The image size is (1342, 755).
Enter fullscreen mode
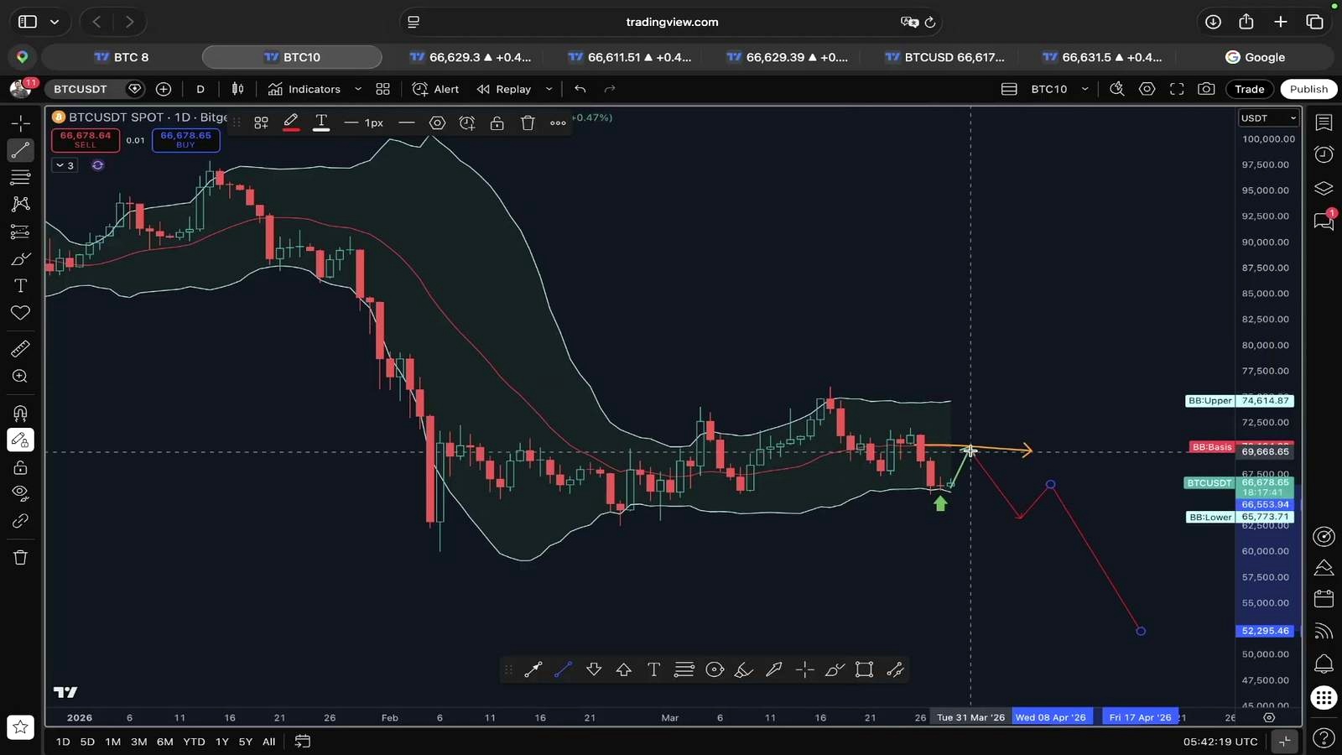coord(1177,89)
